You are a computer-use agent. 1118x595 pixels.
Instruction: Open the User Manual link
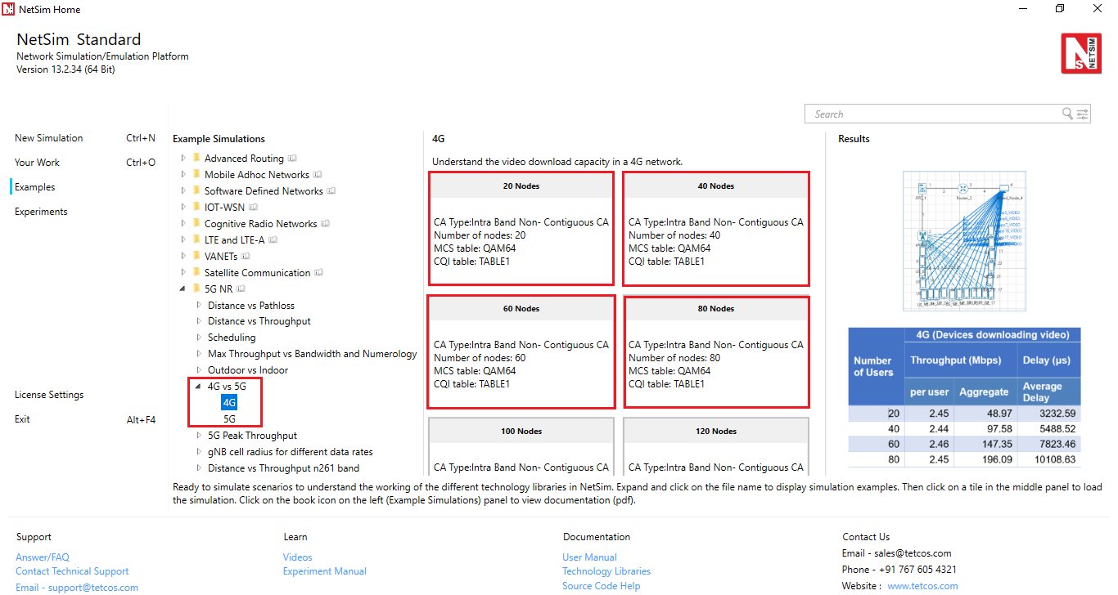[x=590, y=557]
